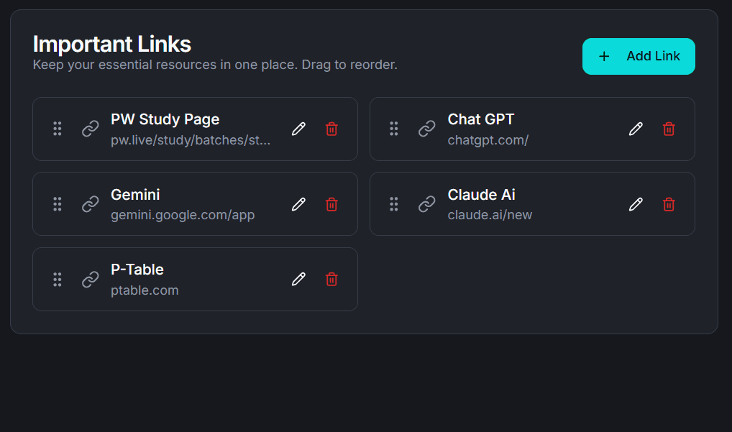Delete the Claude Ai link
Screen dimensions: 732x432
669,204
